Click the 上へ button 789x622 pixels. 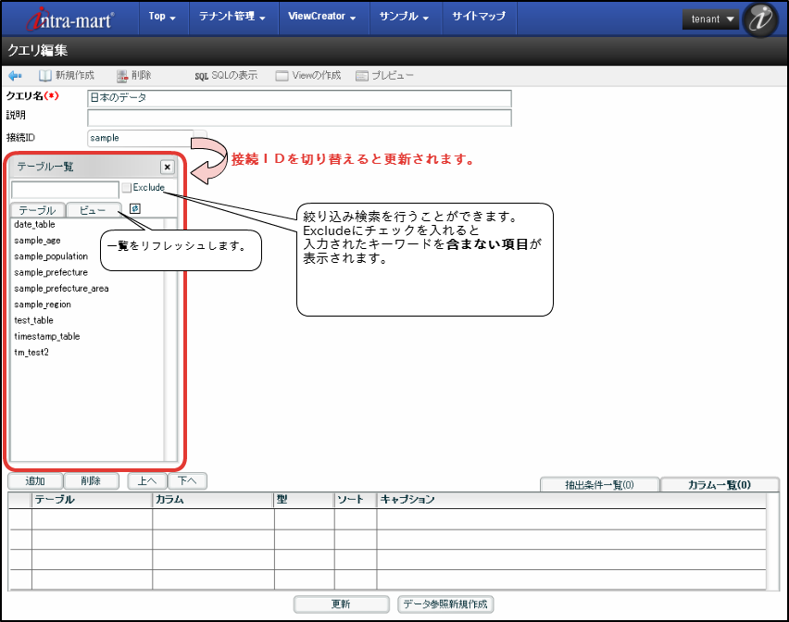tap(147, 481)
